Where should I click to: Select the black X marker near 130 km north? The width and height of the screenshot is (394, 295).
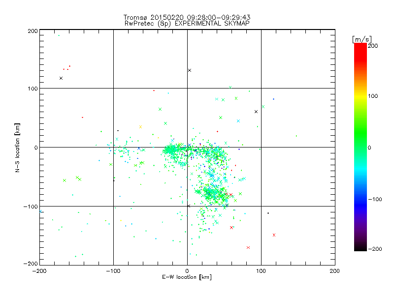tap(190, 70)
